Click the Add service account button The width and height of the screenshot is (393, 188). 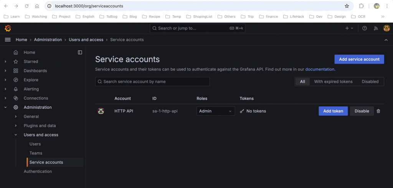(x=359, y=59)
